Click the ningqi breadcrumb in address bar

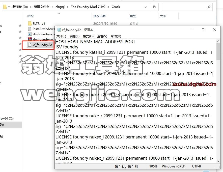click(60, 7)
